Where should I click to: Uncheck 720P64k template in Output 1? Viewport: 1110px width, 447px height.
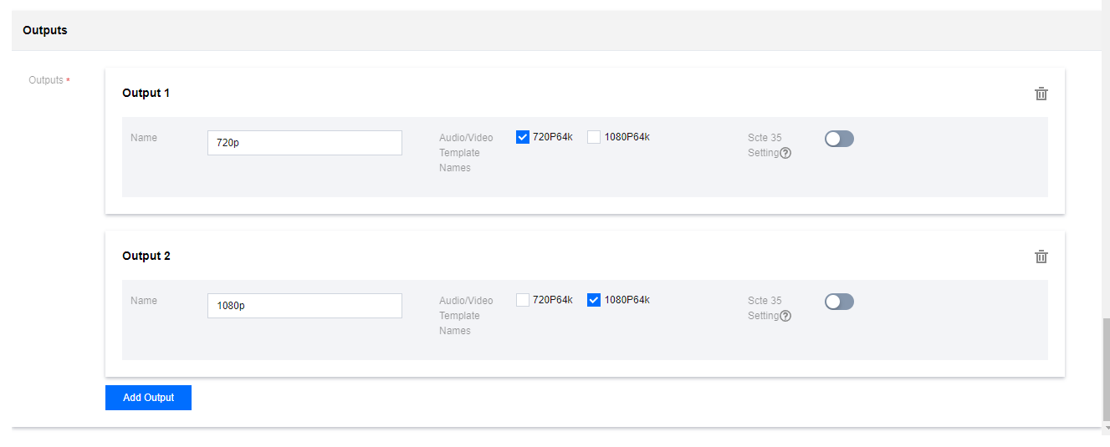click(523, 137)
